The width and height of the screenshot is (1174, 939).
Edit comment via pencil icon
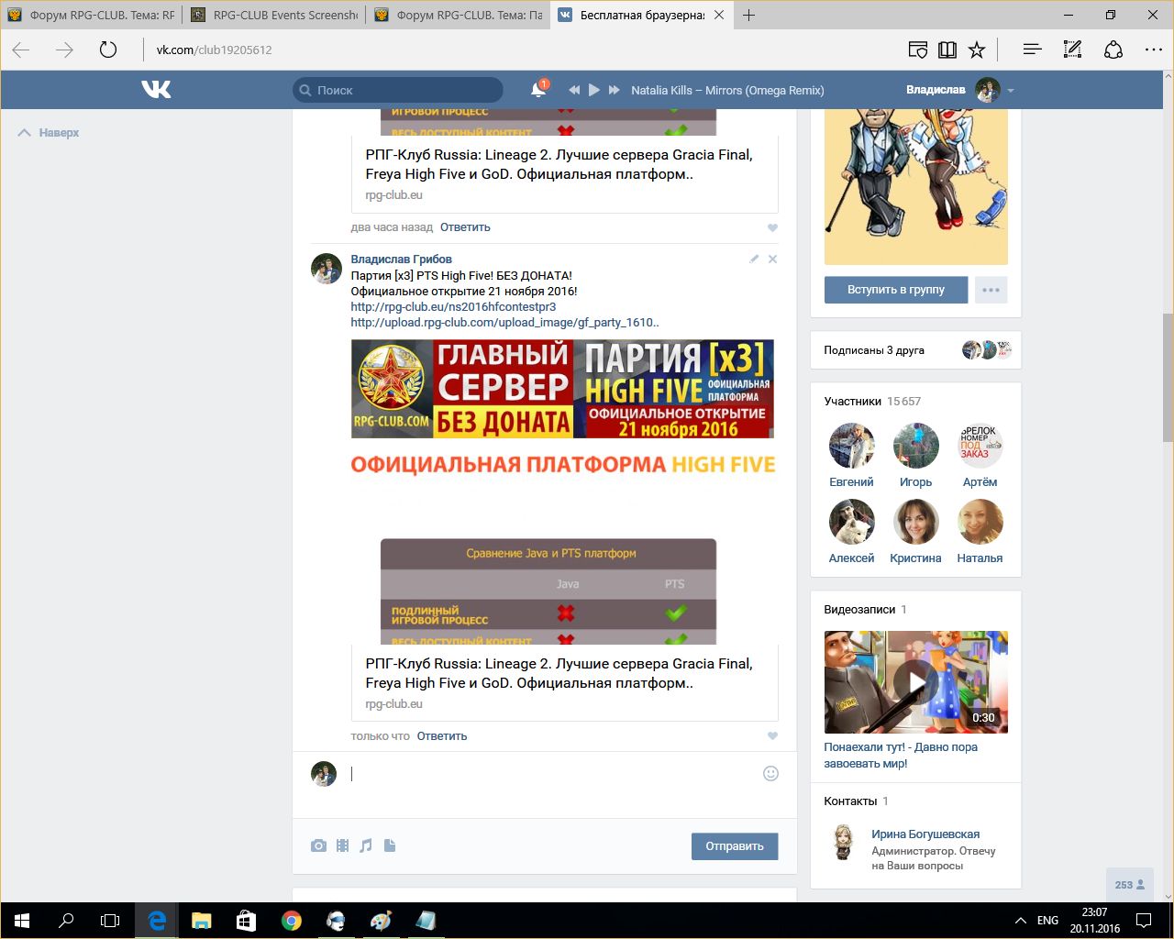tap(754, 259)
